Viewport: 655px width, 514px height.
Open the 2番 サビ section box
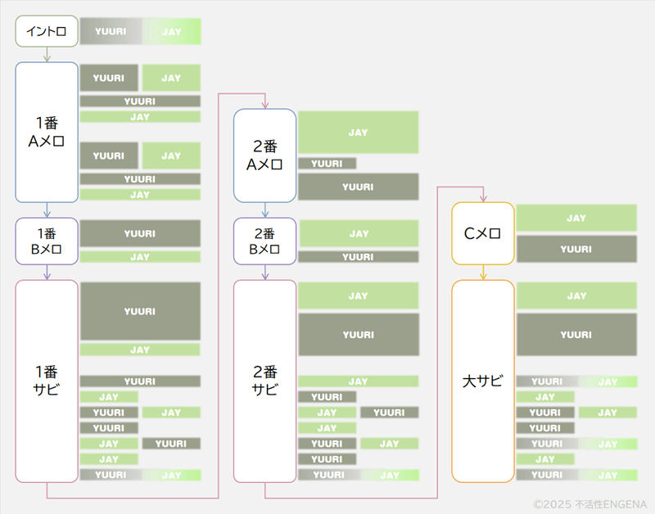(264, 381)
